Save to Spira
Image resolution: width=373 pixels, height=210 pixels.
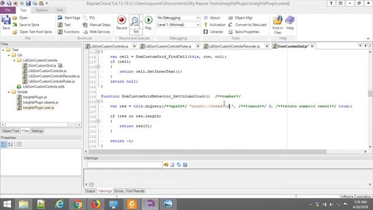[x=26, y=24]
